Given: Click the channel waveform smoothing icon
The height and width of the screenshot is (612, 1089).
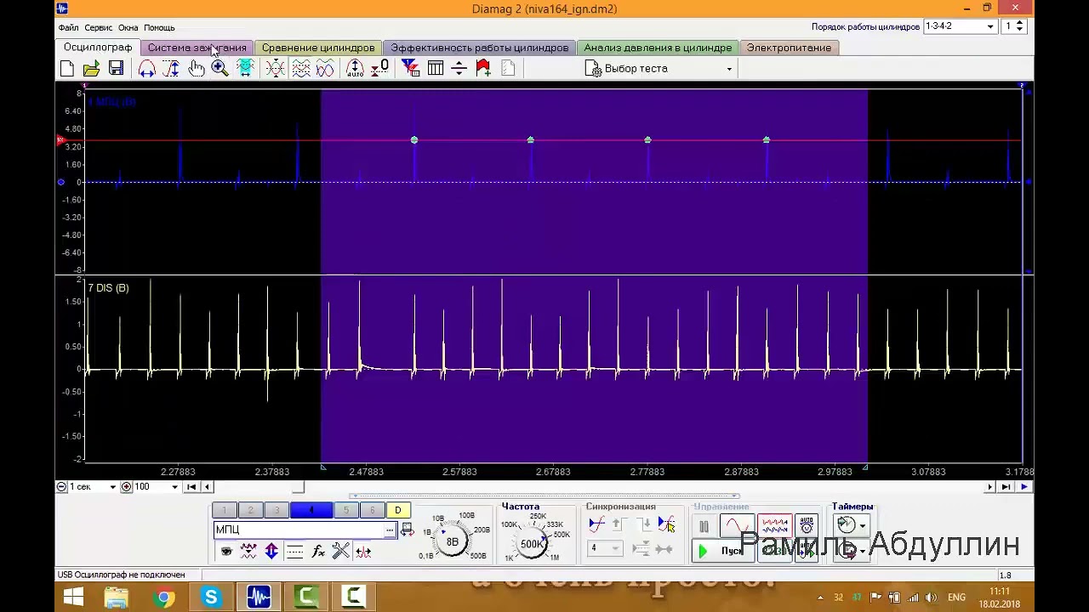Looking at the screenshot, I should tap(248, 552).
